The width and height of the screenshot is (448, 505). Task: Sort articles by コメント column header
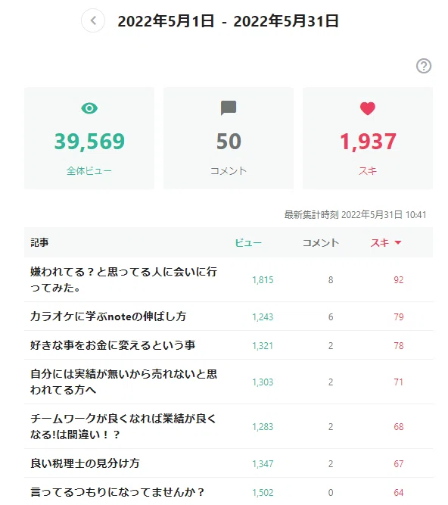click(321, 242)
